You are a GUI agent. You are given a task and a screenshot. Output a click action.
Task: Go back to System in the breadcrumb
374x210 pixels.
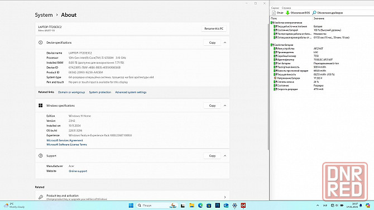click(x=44, y=15)
